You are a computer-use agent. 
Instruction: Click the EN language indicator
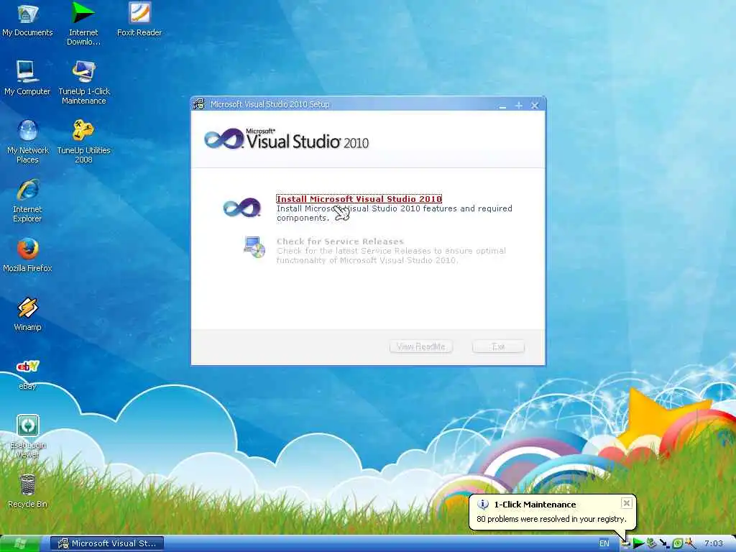604,543
